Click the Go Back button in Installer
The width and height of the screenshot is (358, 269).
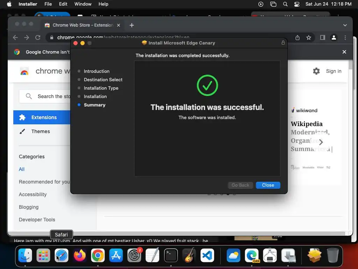(240, 185)
